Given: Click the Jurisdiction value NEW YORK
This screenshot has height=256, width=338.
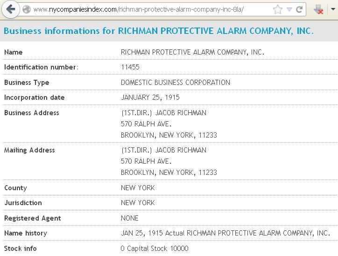Looking at the screenshot, I should pyautogui.click(x=138, y=203).
